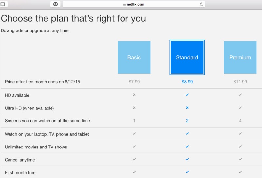262x178 pixels.
Task: Click the Pinterest extension icon in the toolbar
Action: tap(55, 4)
